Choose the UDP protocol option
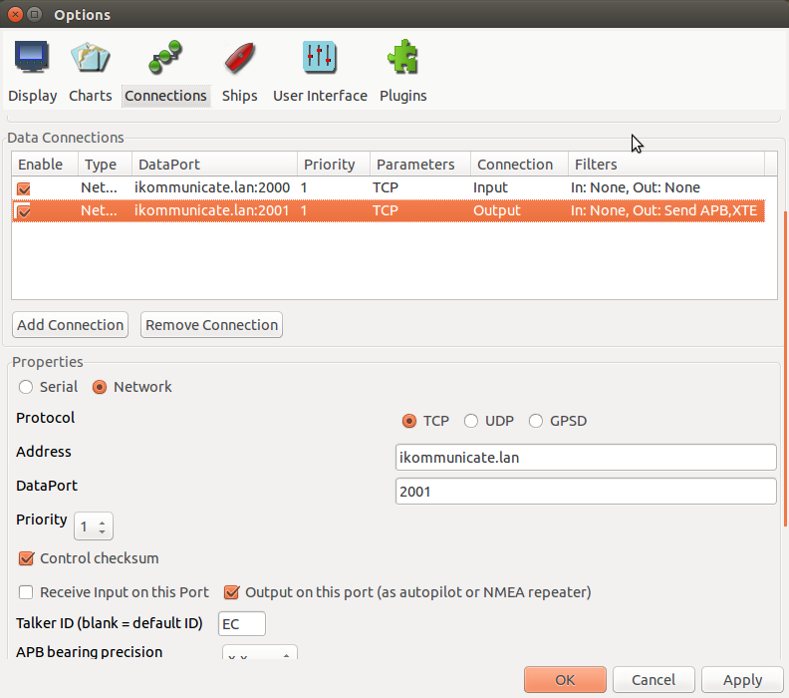 (471, 421)
